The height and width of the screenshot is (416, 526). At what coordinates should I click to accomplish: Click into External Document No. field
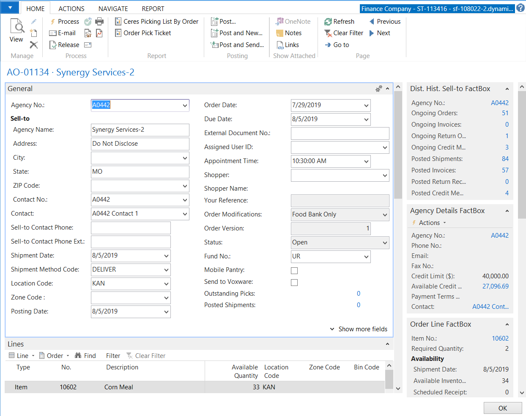click(x=340, y=133)
